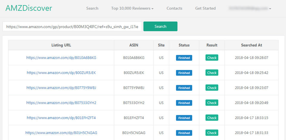Screen dimensions: 286x140
Task: Open listing link for B00ZUR5JEK
Action: (x=61, y=73)
